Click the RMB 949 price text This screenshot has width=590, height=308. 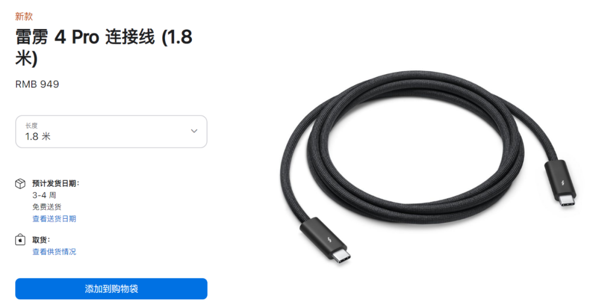pos(37,84)
